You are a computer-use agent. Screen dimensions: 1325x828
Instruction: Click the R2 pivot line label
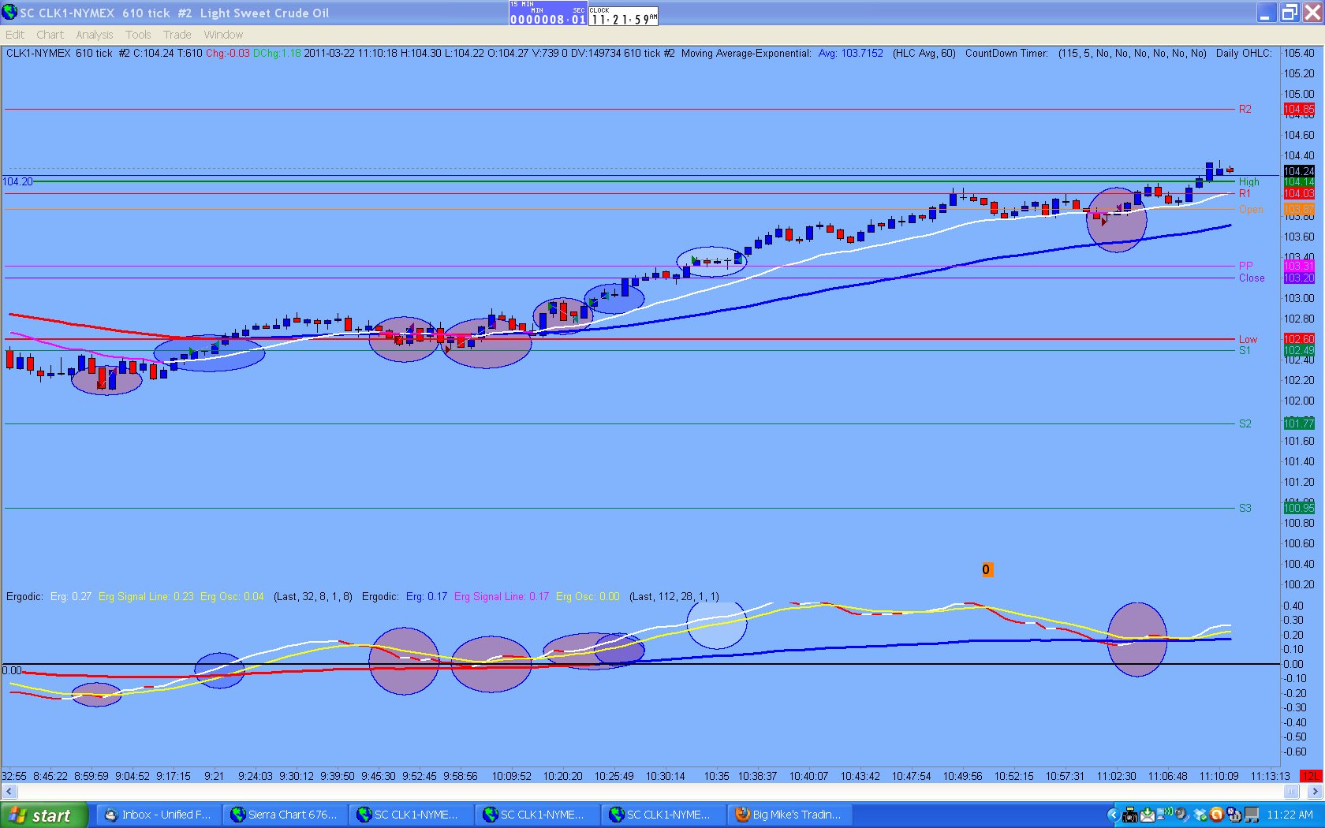(x=1245, y=110)
